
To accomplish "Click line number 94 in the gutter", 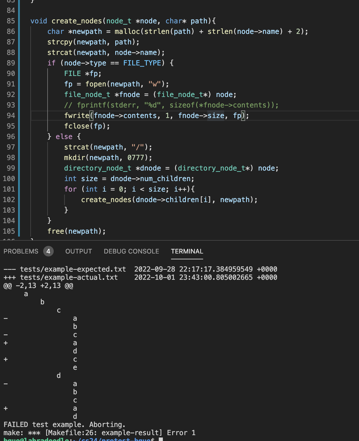I will pyautogui.click(x=11, y=116).
